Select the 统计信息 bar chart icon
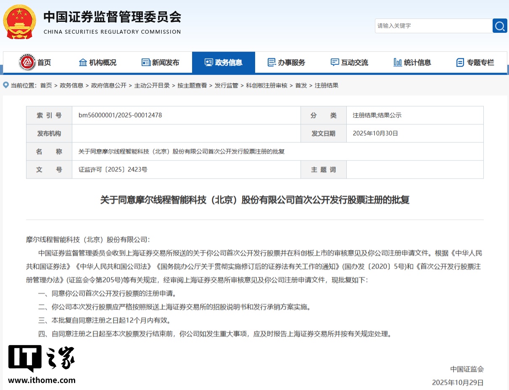 coord(397,62)
